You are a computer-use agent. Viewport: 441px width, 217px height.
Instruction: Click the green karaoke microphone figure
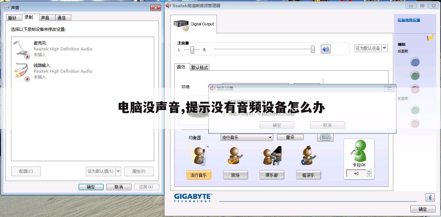coord(359,151)
